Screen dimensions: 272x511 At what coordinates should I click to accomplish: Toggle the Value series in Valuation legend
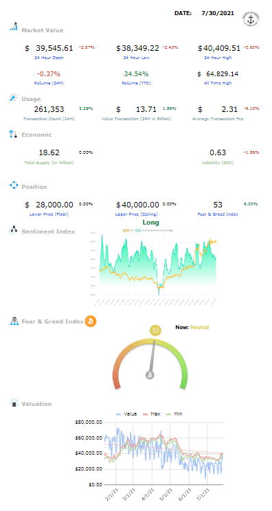(x=126, y=414)
